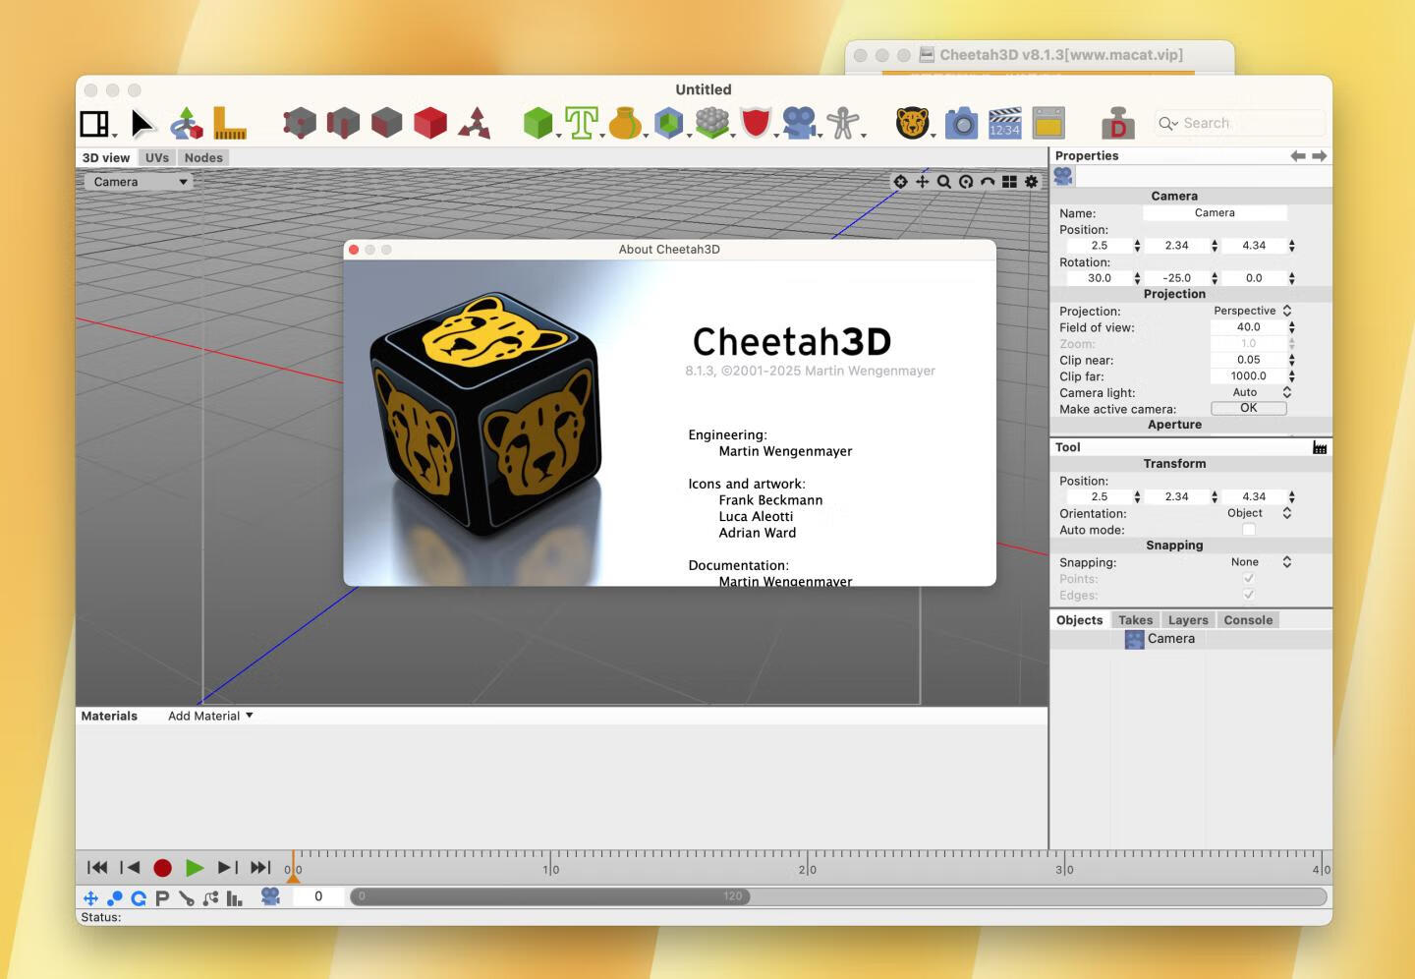
Task: Open the Snapping None dropdown
Action: 1252,562
